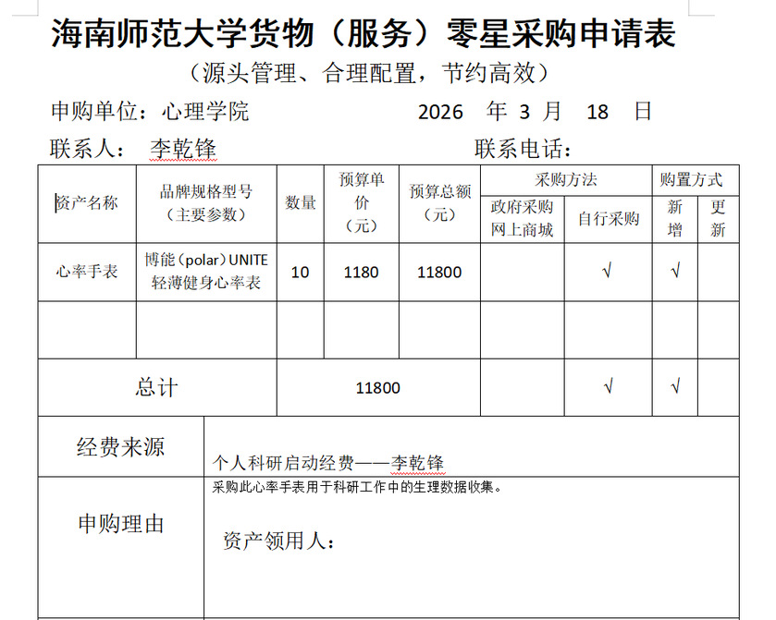Click the 11800 amount in the 总计 row

[377, 387]
